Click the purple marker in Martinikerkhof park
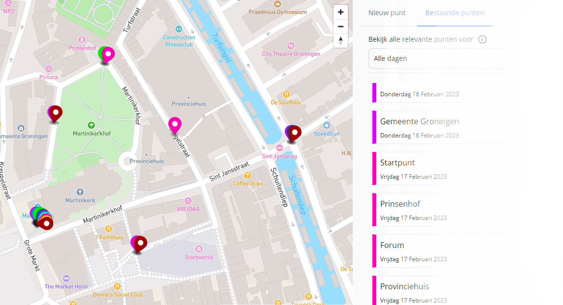This screenshot has height=305, width=563. click(55, 113)
